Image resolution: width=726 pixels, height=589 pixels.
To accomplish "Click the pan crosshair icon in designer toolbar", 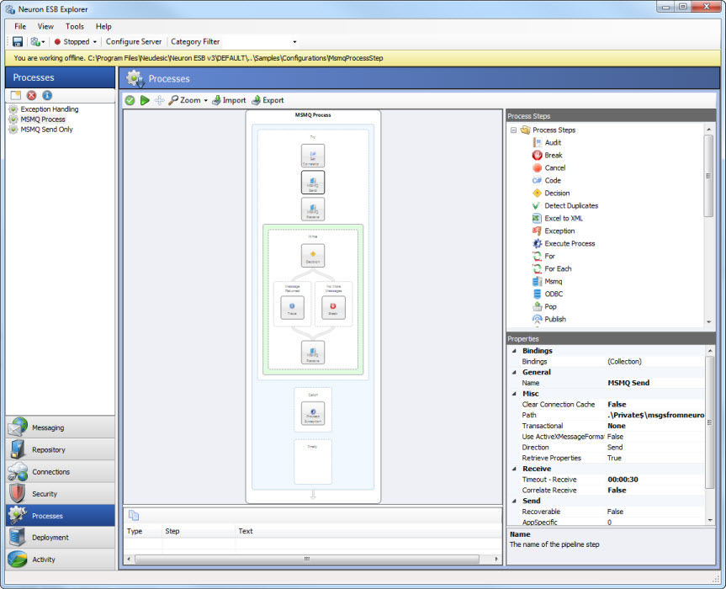I will (x=159, y=100).
